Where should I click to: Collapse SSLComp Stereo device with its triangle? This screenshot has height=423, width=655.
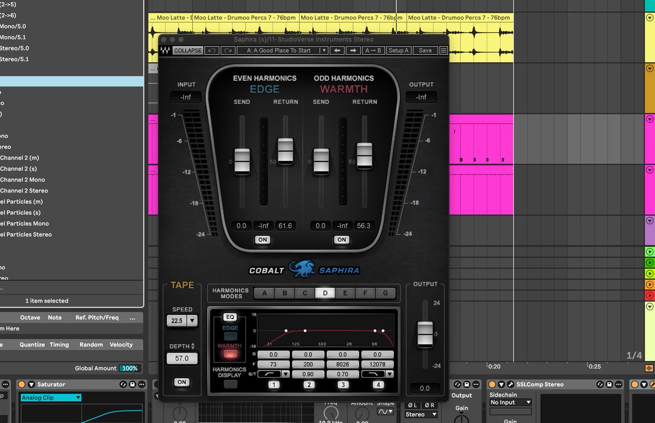500,384
